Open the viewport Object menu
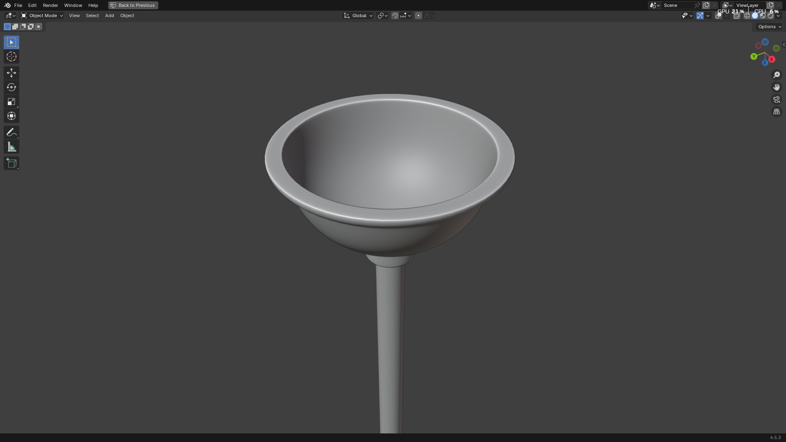Viewport: 786px width, 442px height. point(127,16)
